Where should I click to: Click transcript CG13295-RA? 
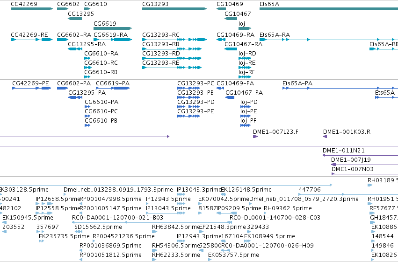(87, 44)
